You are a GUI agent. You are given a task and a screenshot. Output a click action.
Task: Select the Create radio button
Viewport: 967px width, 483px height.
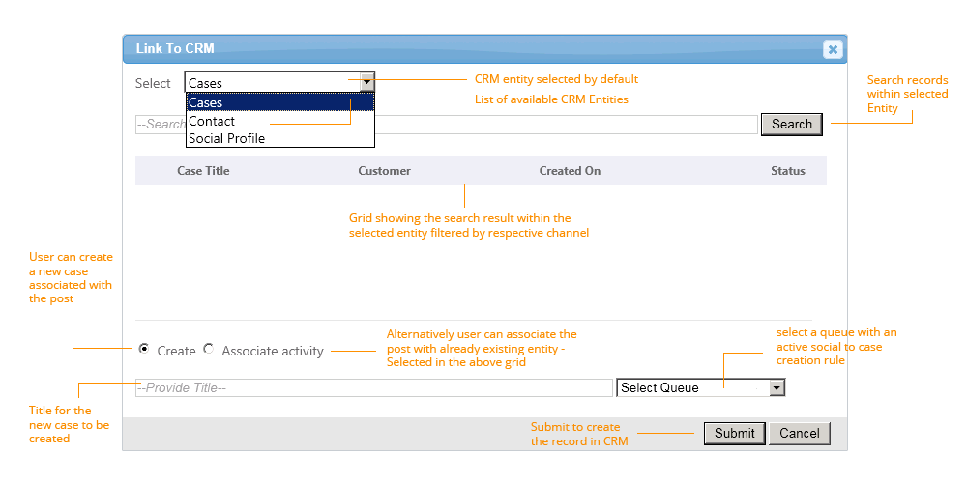coord(144,349)
